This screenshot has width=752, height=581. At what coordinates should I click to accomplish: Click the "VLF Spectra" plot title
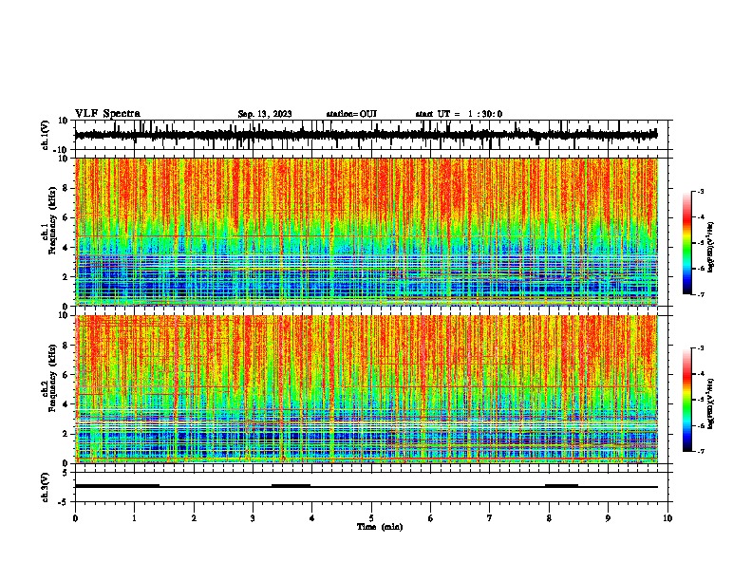[x=107, y=114]
